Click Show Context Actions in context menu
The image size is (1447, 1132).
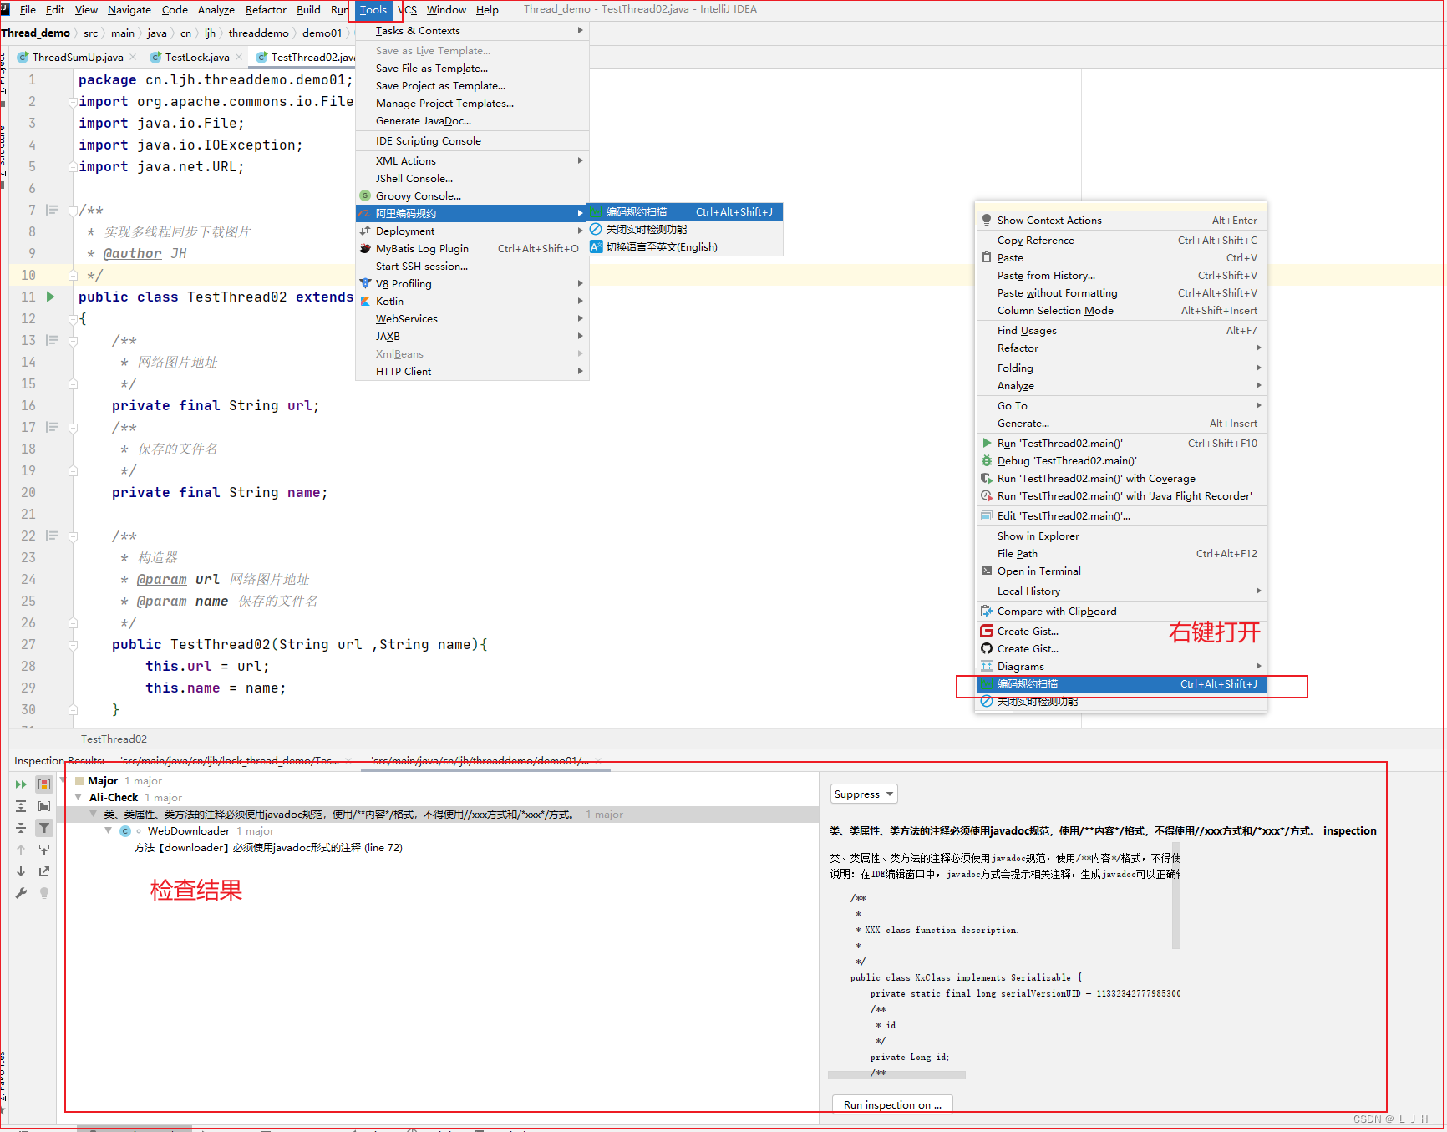coord(1120,221)
